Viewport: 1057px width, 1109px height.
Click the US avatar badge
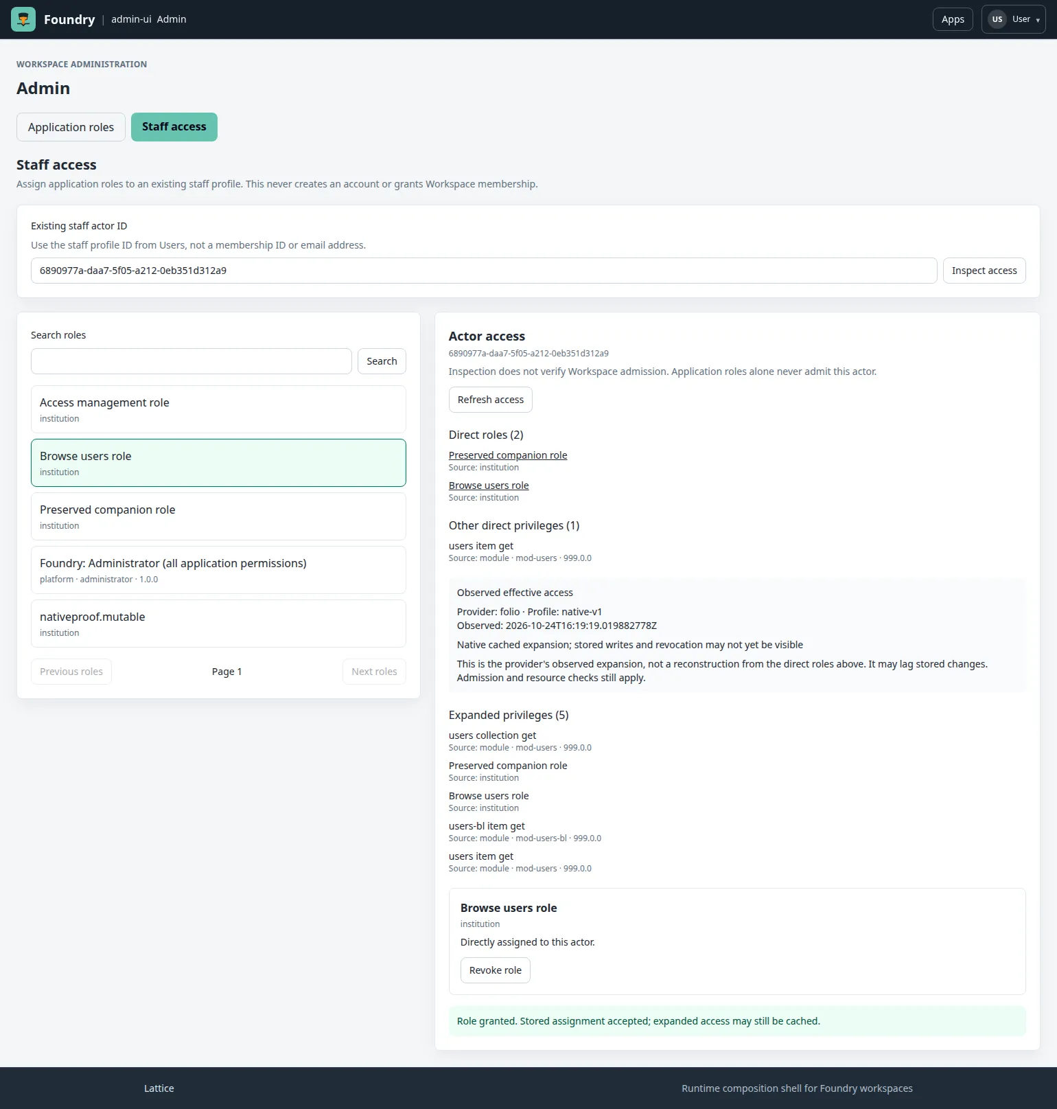click(997, 19)
